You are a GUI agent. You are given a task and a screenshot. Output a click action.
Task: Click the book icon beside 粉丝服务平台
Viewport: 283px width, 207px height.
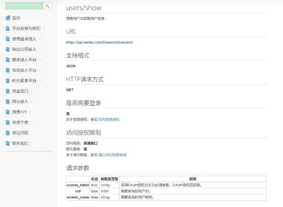pos(8,80)
